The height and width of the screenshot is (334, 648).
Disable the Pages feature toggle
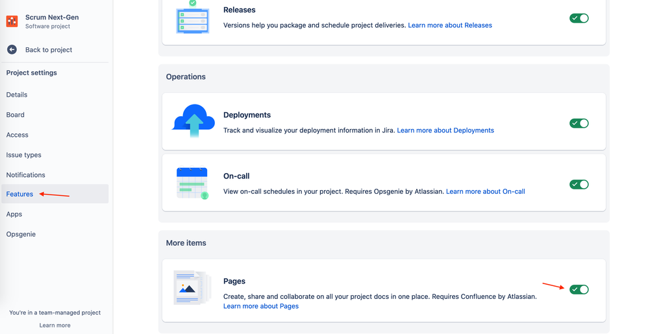click(x=579, y=289)
